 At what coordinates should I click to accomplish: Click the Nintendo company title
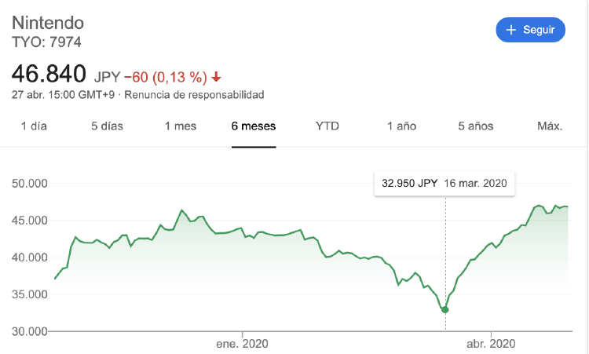click(x=48, y=23)
